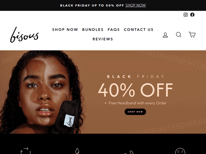Viewport: 206px width, 154px height.
Task: Go to the REVIEWS menu item
Action: coord(103,39)
